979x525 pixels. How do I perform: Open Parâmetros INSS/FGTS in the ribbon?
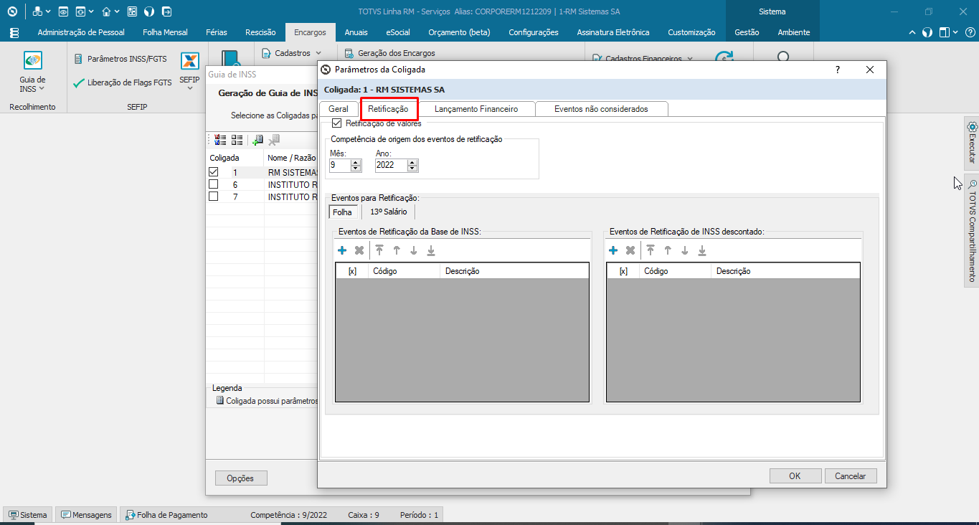coord(120,59)
